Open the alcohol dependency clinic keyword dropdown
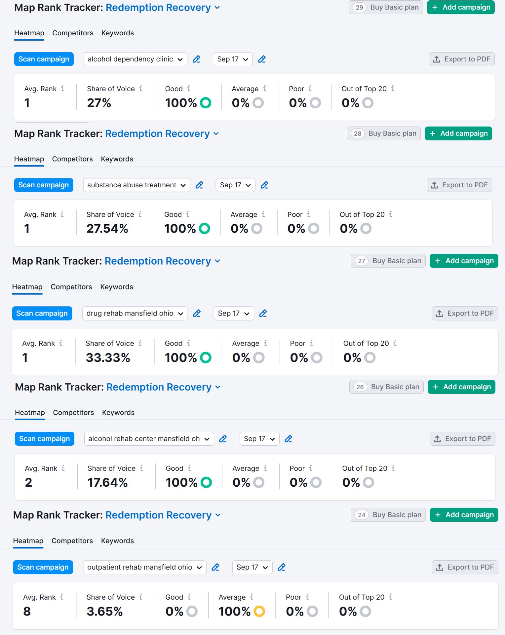The width and height of the screenshot is (505, 635). [x=135, y=59]
